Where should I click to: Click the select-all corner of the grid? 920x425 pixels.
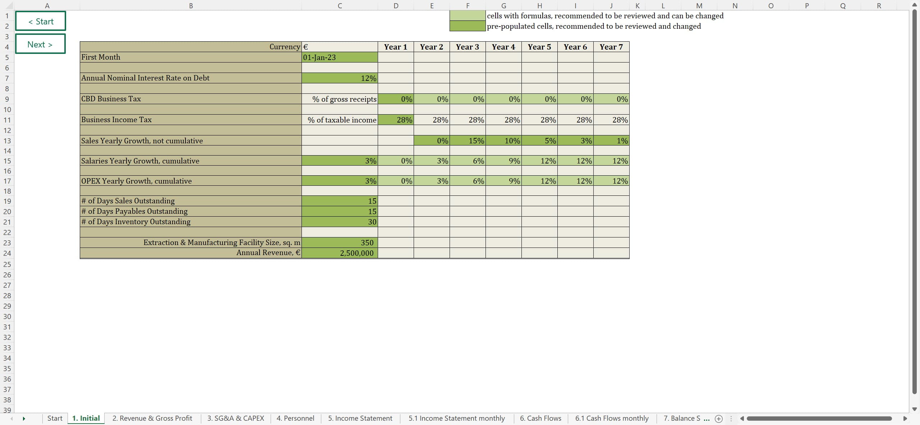[x=7, y=5]
